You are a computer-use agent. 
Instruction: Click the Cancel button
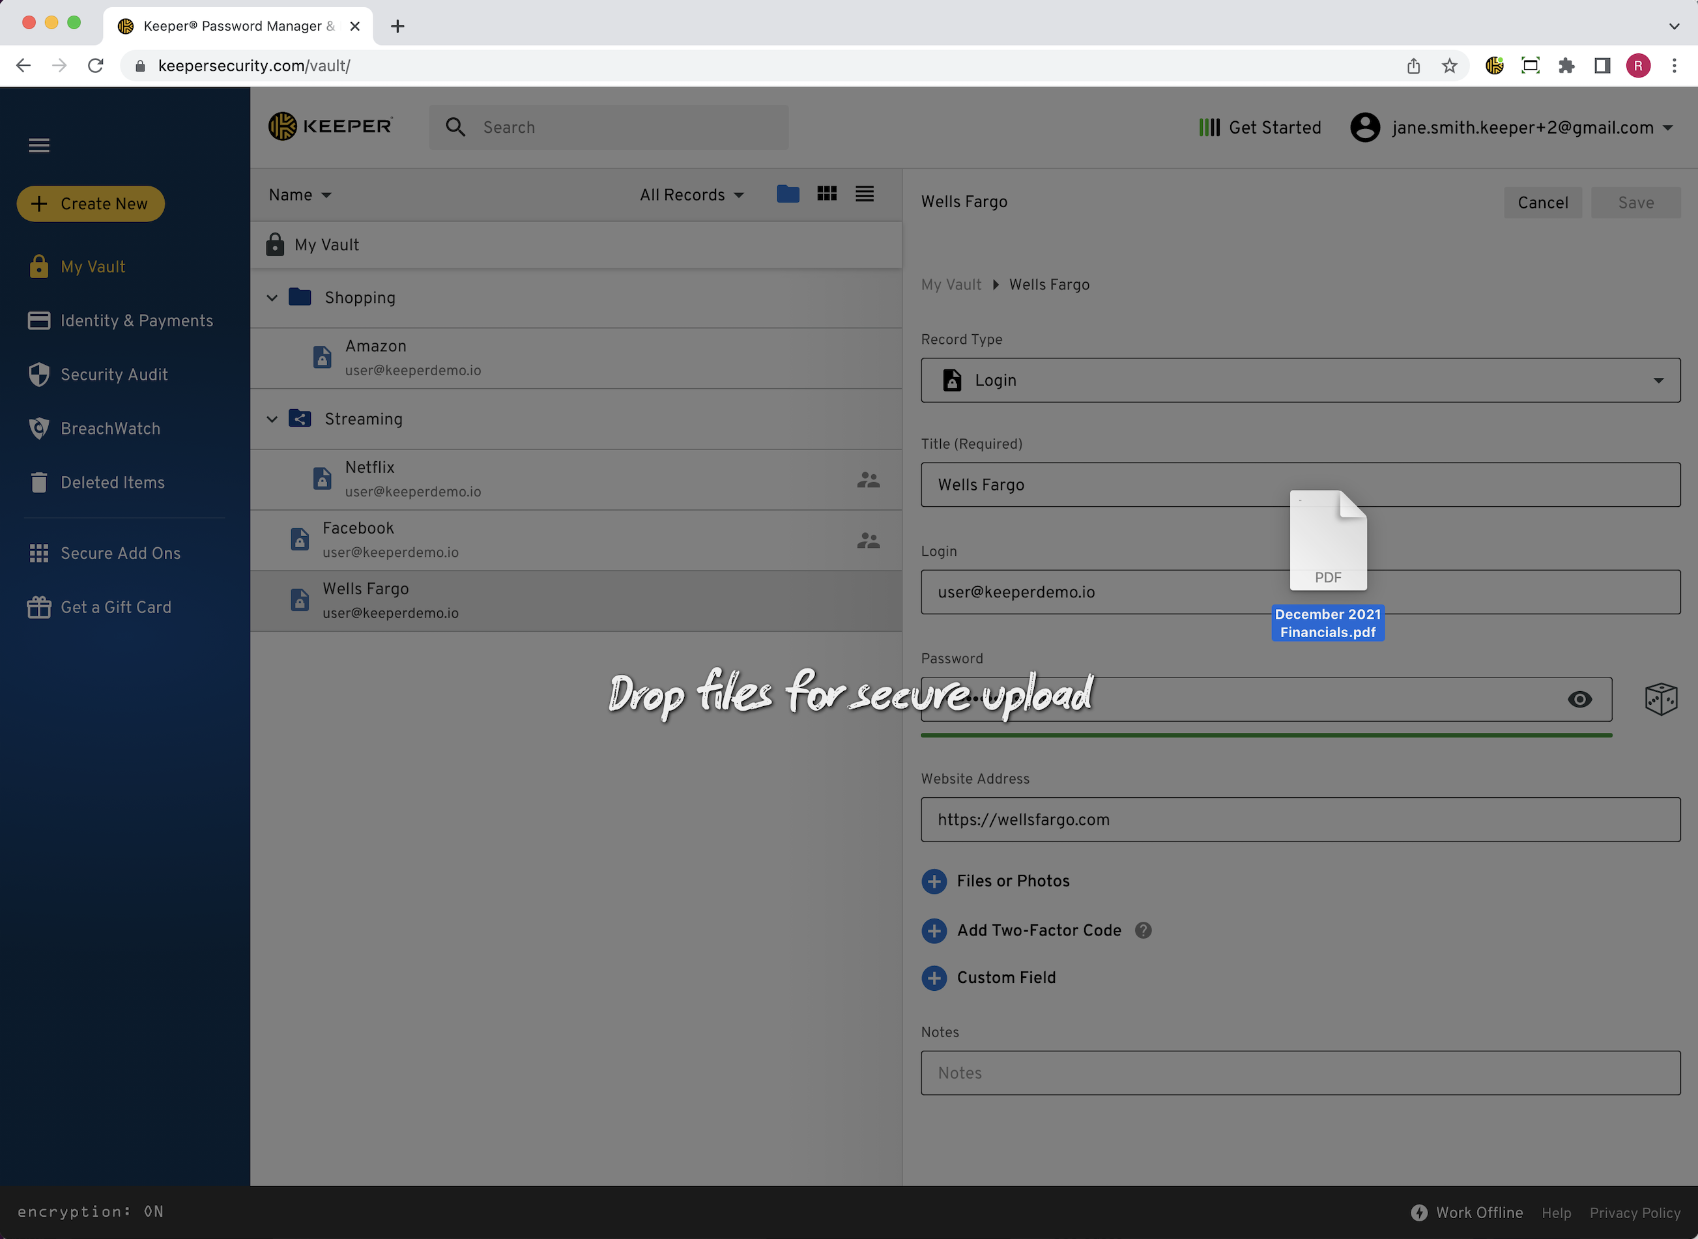point(1543,203)
